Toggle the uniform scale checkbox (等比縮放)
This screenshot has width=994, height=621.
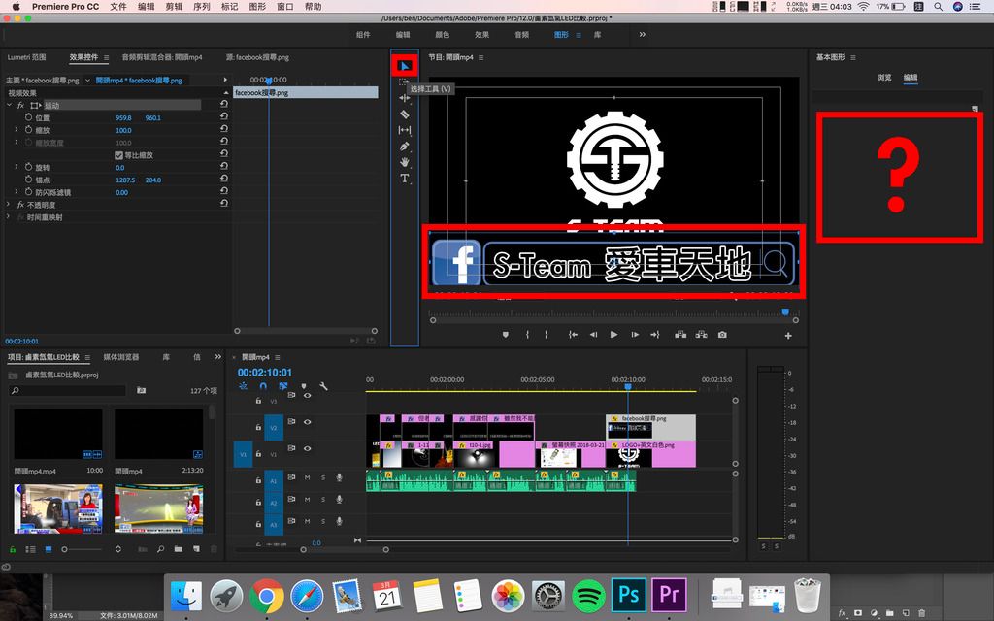click(118, 155)
